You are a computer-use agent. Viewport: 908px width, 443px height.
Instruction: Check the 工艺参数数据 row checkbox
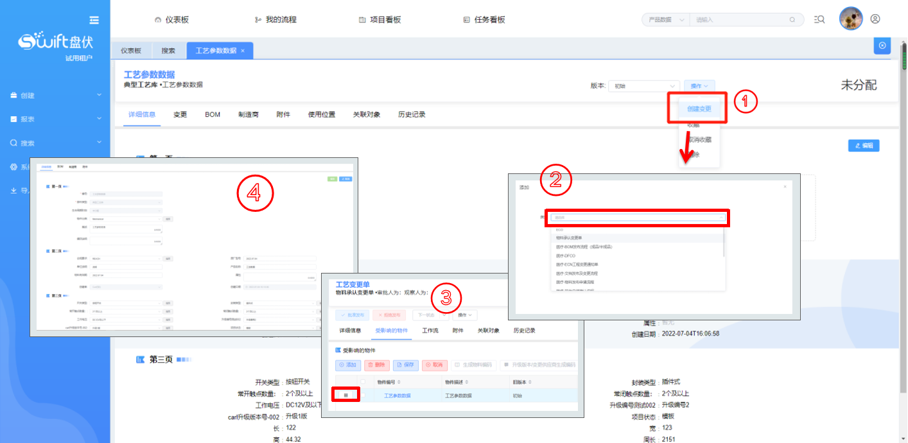pos(363,395)
